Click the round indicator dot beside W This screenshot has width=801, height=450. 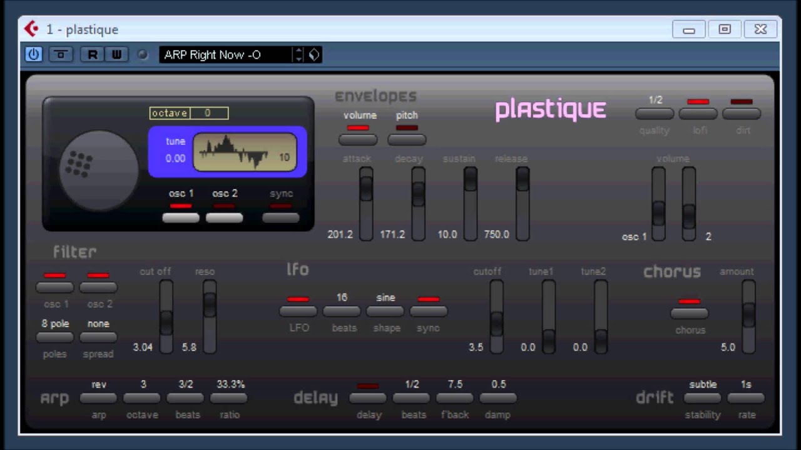(143, 54)
